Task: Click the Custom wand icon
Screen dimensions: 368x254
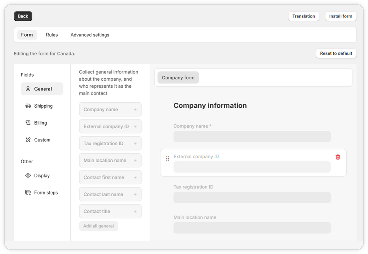Action: (x=28, y=140)
